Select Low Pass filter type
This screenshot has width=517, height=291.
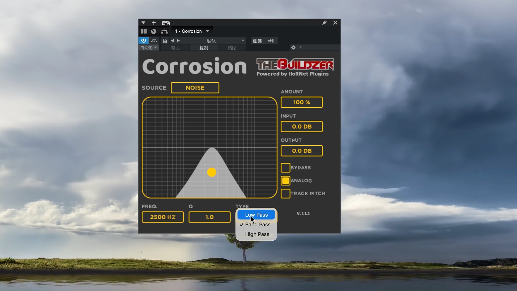pos(256,215)
